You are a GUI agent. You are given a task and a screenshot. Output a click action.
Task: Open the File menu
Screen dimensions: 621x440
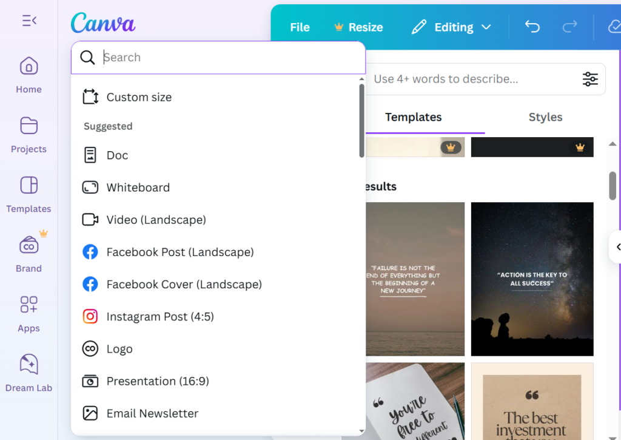pyautogui.click(x=300, y=27)
